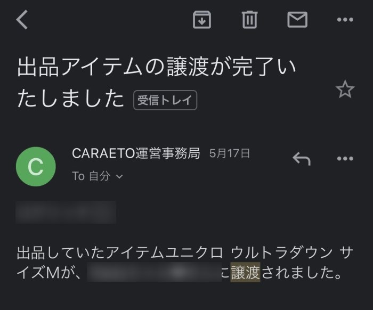Tap the blurred name in message body
Viewport: 373px width, 310px height.
pos(154,272)
